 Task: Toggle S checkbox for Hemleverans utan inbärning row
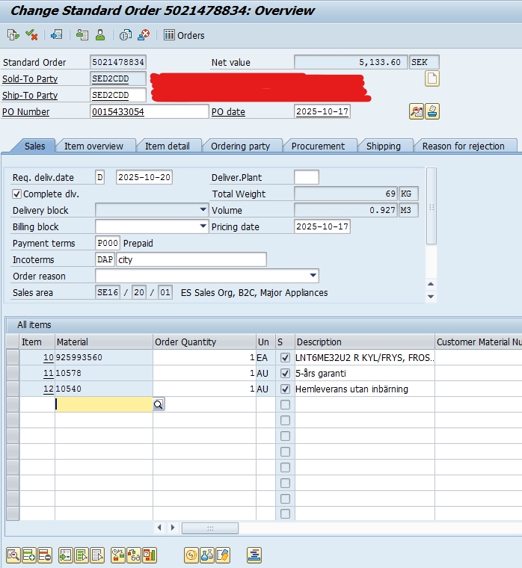click(x=285, y=389)
